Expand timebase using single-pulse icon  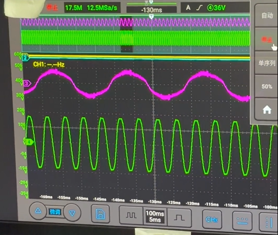pyautogui.click(x=179, y=218)
